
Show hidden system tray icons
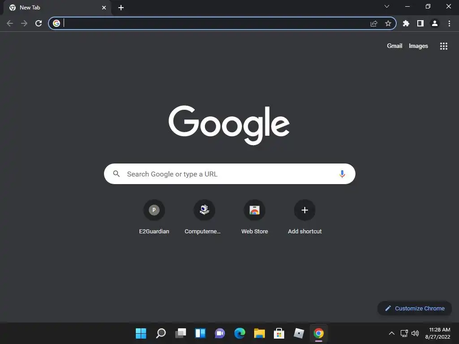tap(391, 333)
